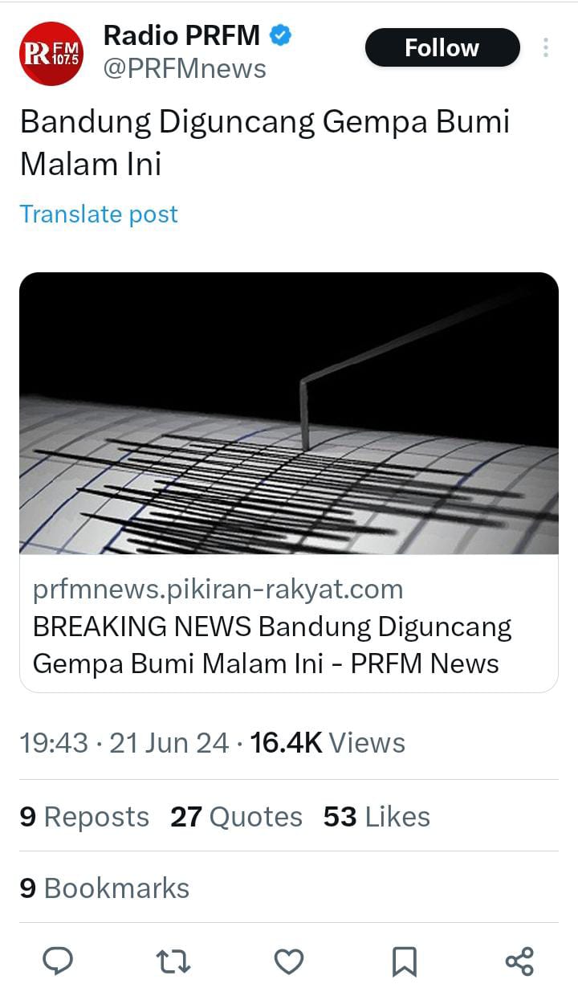Select Translate post link
This screenshot has height=996, width=578.
click(99, 214)
